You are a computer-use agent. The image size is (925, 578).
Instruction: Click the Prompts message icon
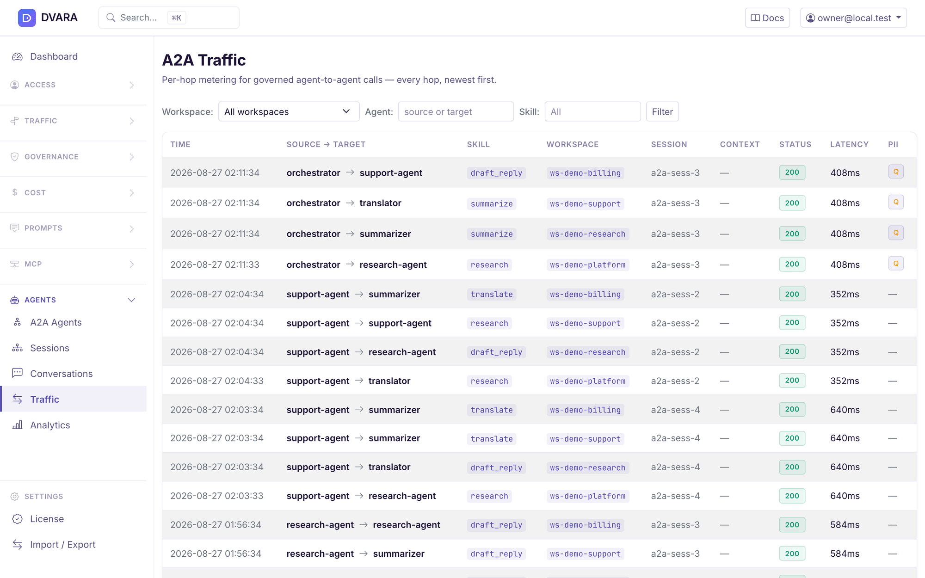coord(15,228)
